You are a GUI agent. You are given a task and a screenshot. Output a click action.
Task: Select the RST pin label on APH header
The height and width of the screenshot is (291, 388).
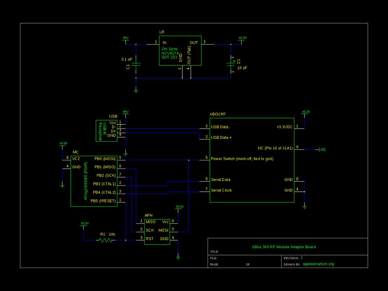pos(149,239)
